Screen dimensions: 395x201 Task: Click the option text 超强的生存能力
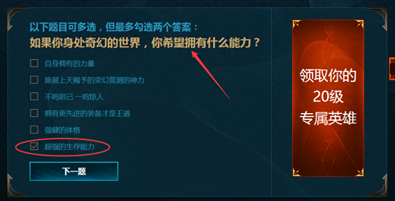tap(69, 146)
